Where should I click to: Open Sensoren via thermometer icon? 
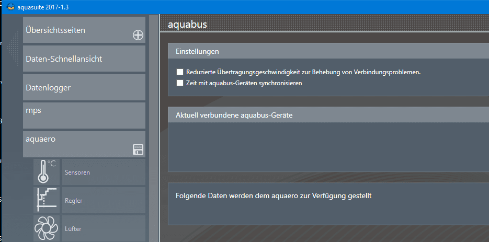tap(47, 172)
